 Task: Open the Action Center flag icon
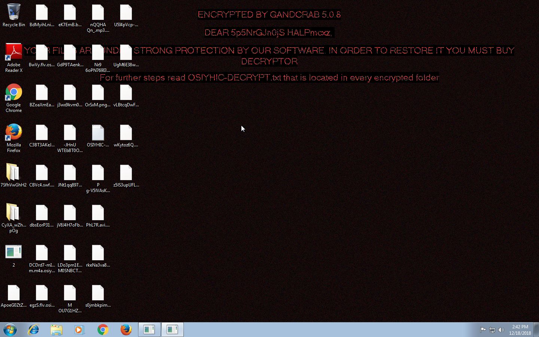click(x=483, y=330)
